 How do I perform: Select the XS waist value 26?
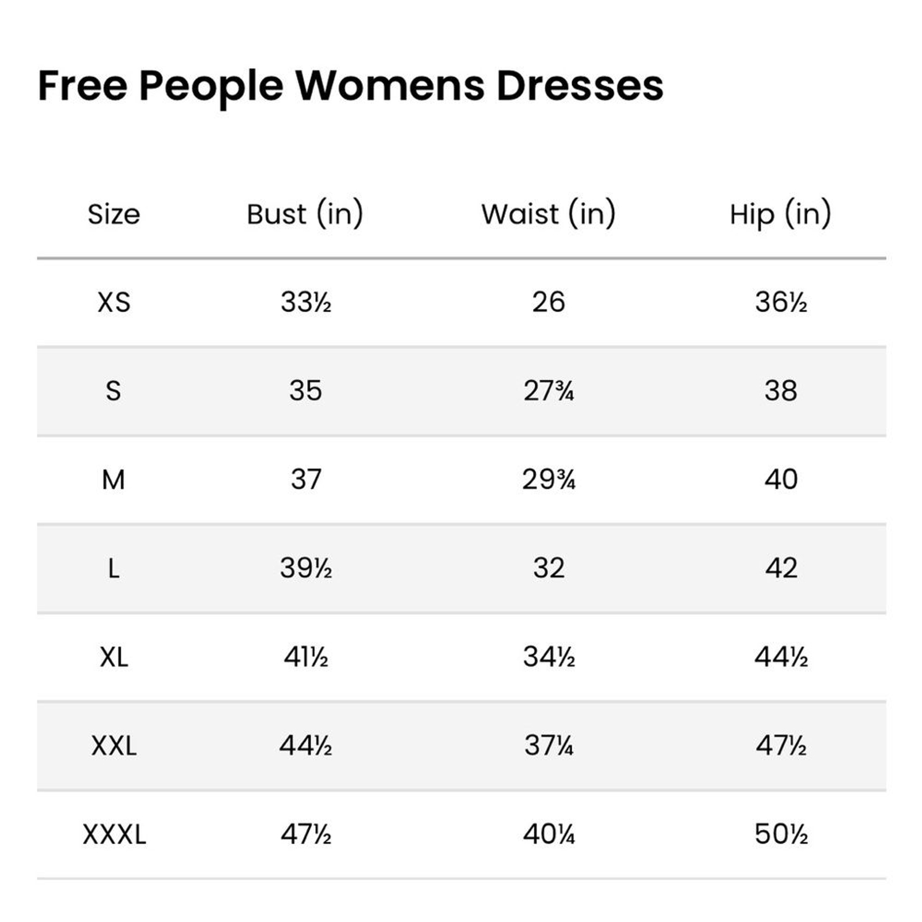548,303
